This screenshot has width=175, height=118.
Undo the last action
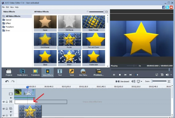(x=7, y=81)
